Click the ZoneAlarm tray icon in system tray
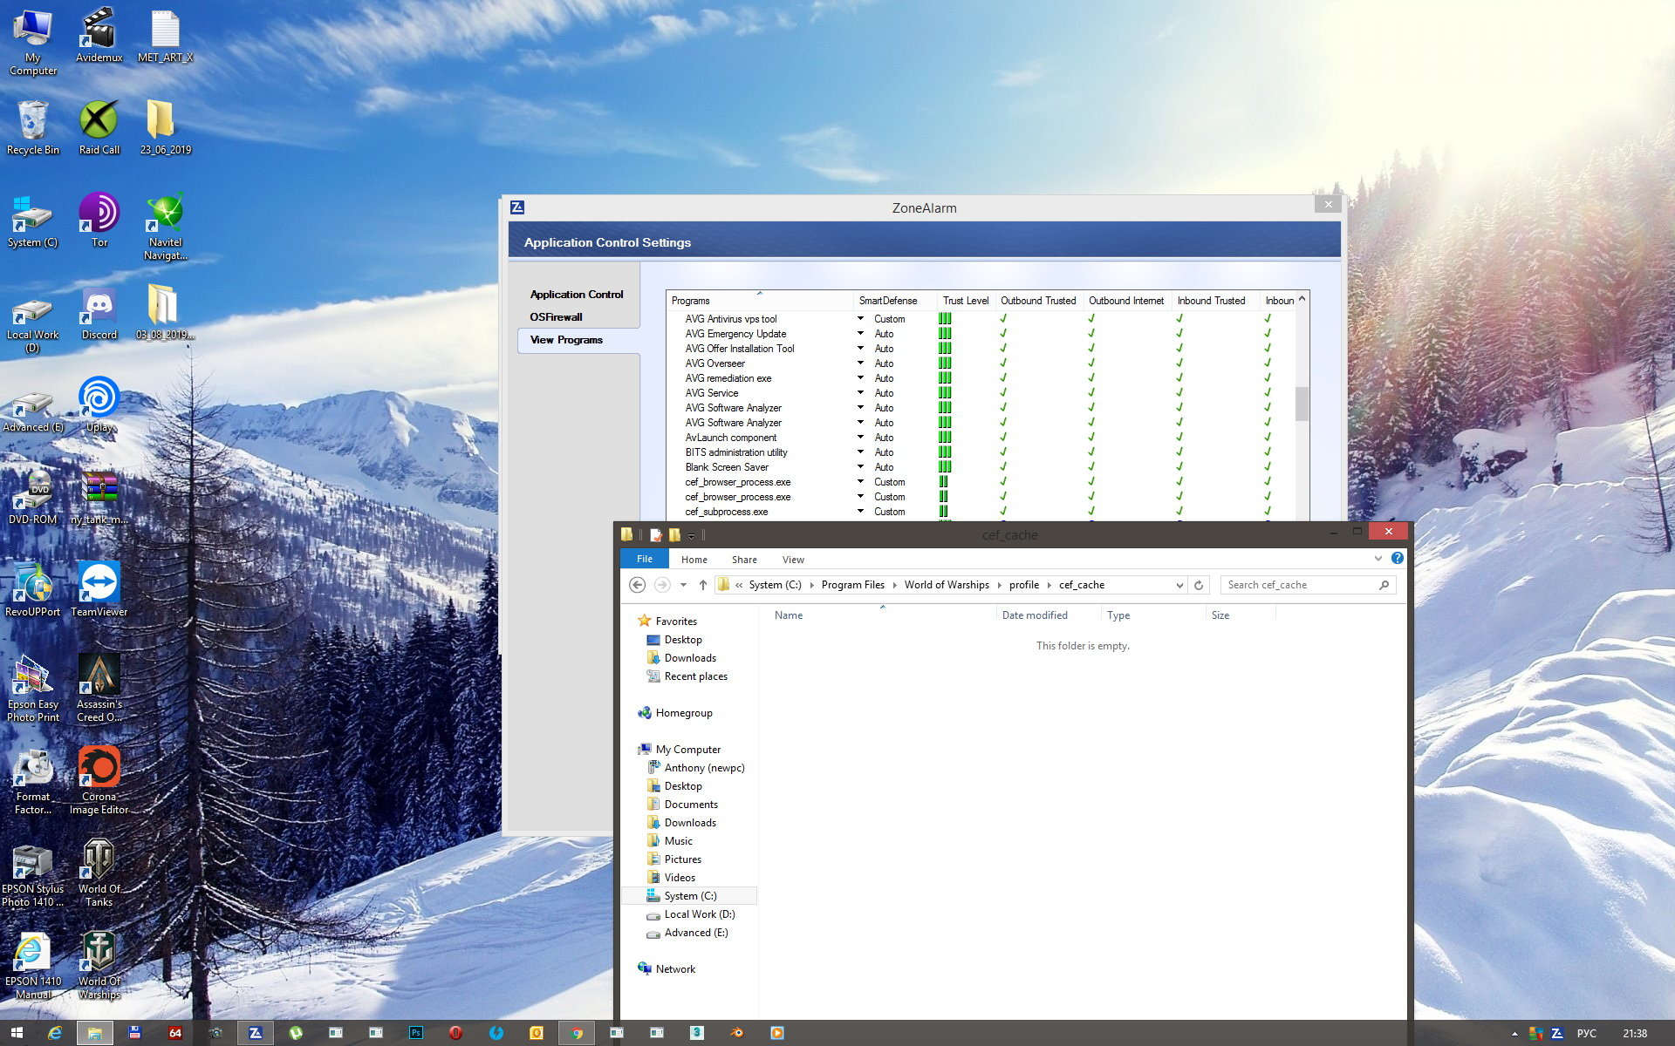 [x=1557, y=1034]
